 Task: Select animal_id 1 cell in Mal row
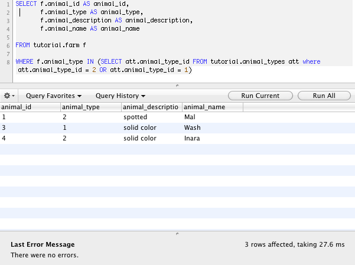pyautogui.click(x=30, y=117)
